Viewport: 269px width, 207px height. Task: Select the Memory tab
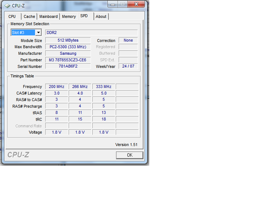coord(69,16)
